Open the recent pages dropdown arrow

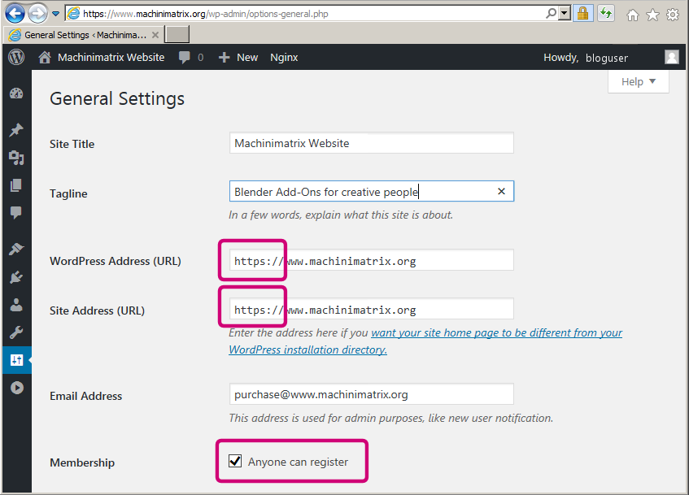56,14
